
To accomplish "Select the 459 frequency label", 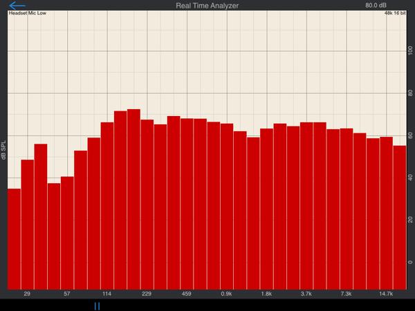I will (187, 294).
